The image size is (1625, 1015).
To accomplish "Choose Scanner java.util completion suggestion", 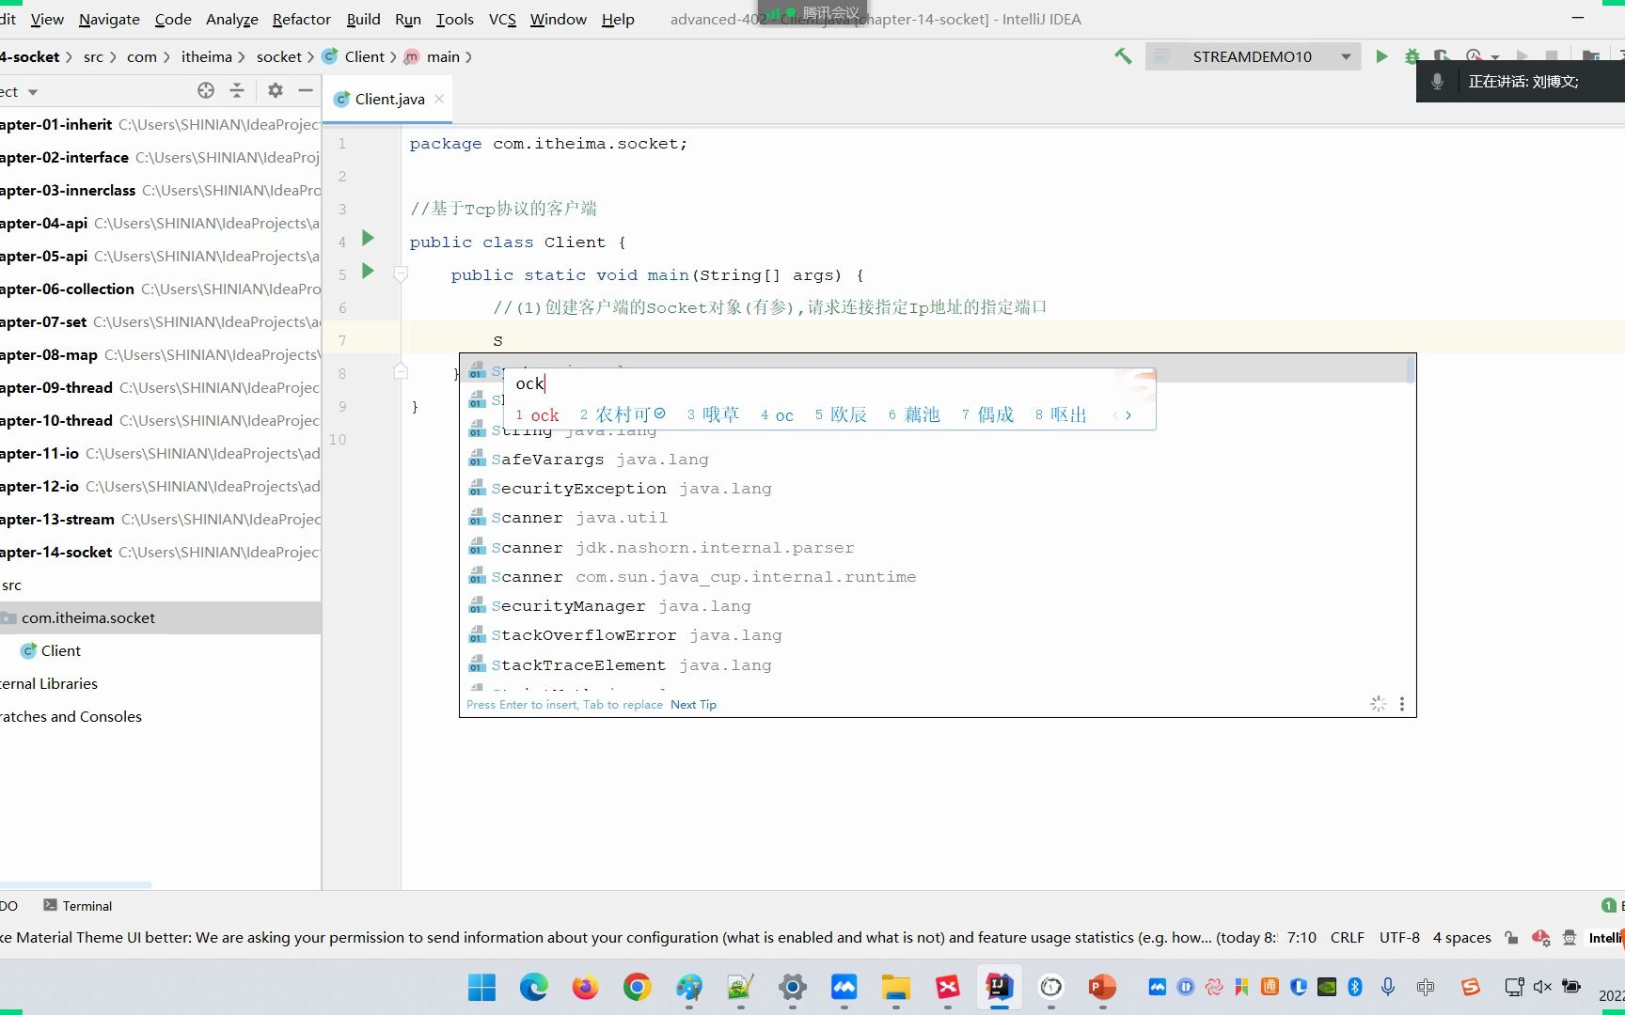I will [x=937, y=518].
